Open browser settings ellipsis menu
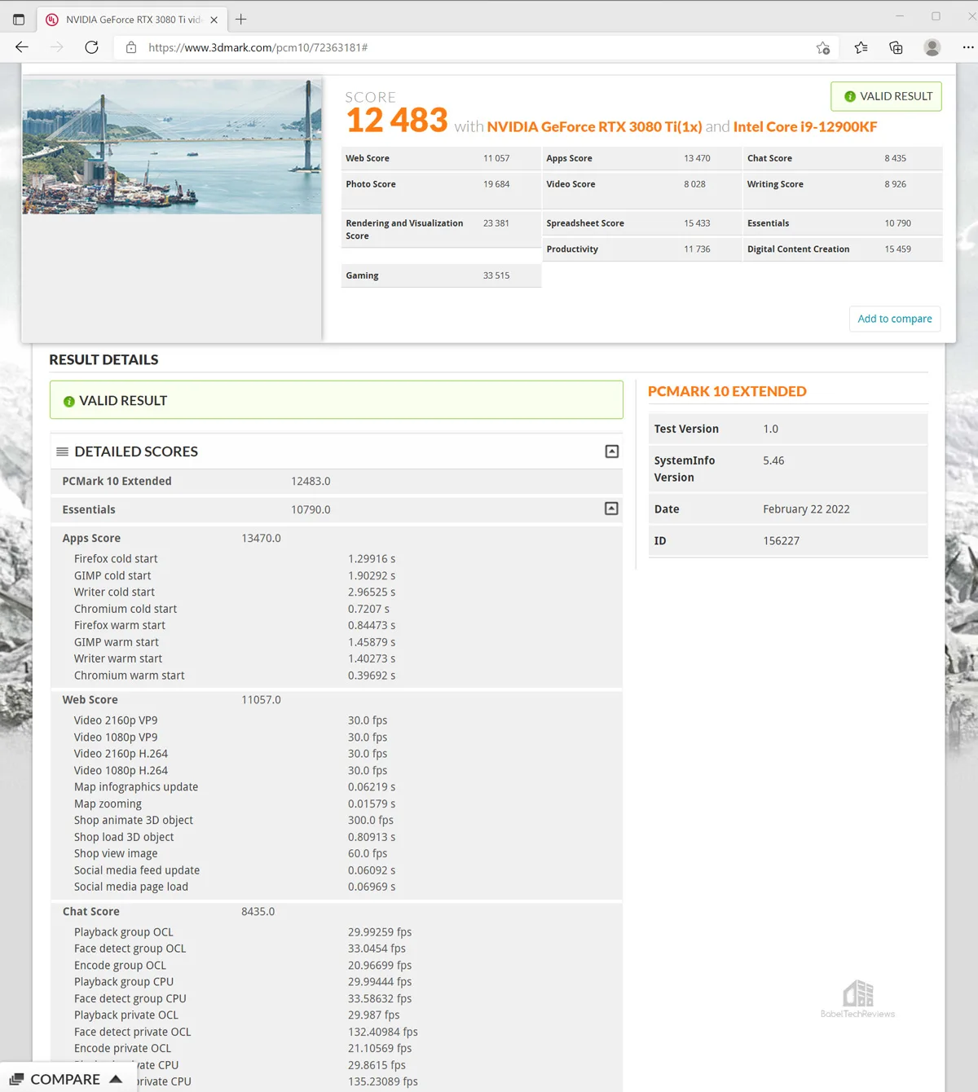978x1092 pixels. point(968,47)
